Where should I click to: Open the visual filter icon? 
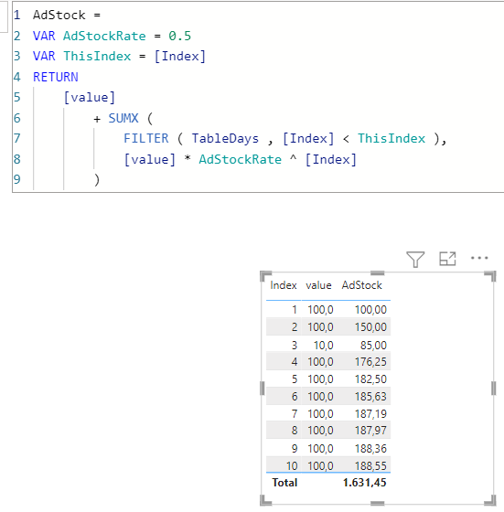(415, 259)
